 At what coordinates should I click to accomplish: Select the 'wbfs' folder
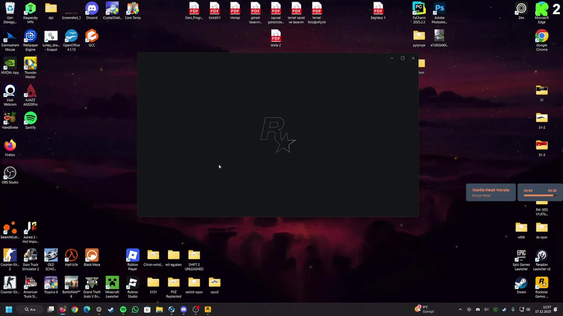click(521, 230)
